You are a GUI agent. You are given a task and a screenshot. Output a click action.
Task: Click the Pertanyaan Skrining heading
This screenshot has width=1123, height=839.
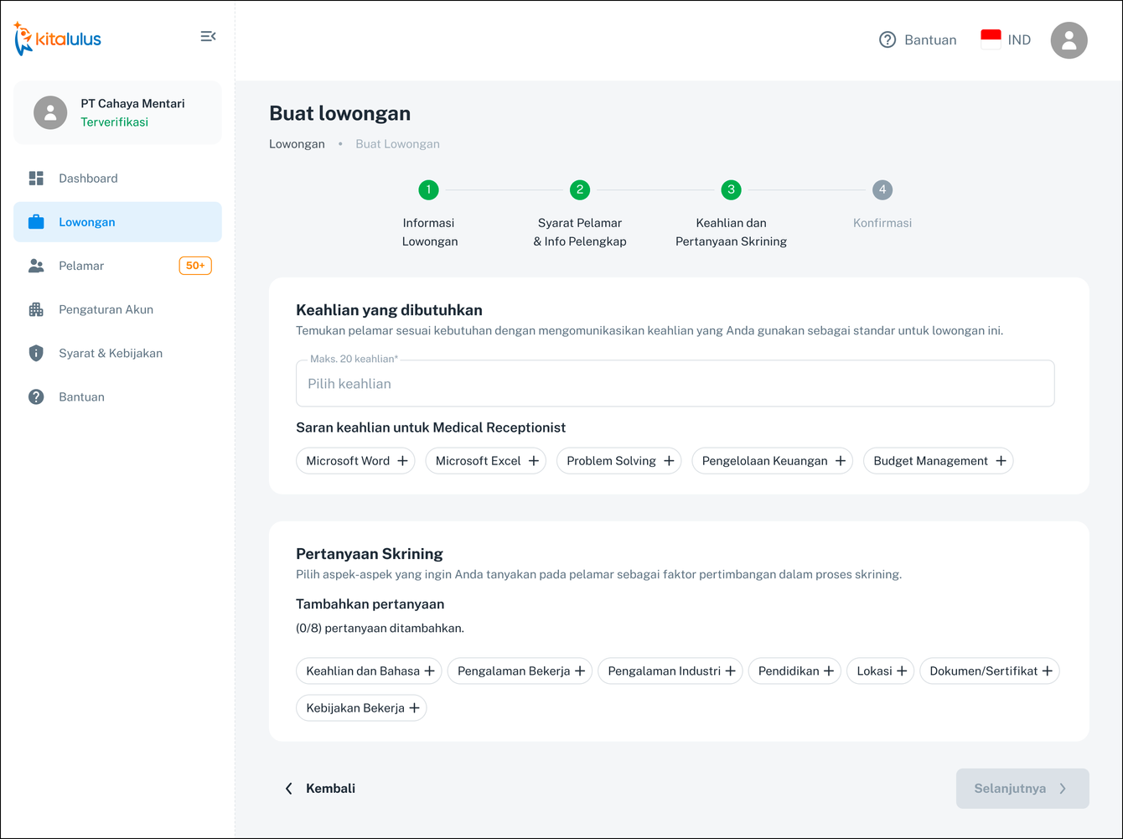(x=370, y=554)
